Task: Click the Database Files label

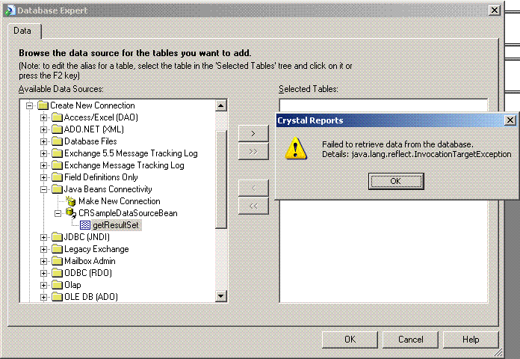Action: coord(90,141)
